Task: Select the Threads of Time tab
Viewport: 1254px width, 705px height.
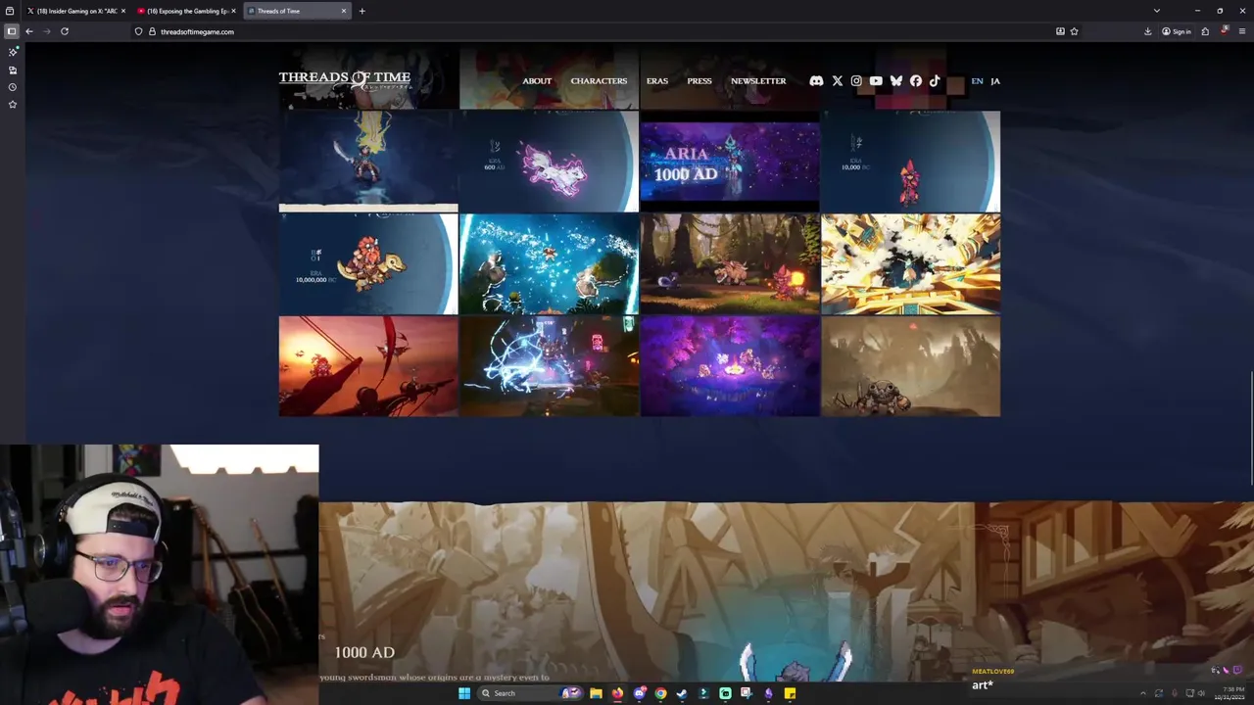Action: coord(297,11)
